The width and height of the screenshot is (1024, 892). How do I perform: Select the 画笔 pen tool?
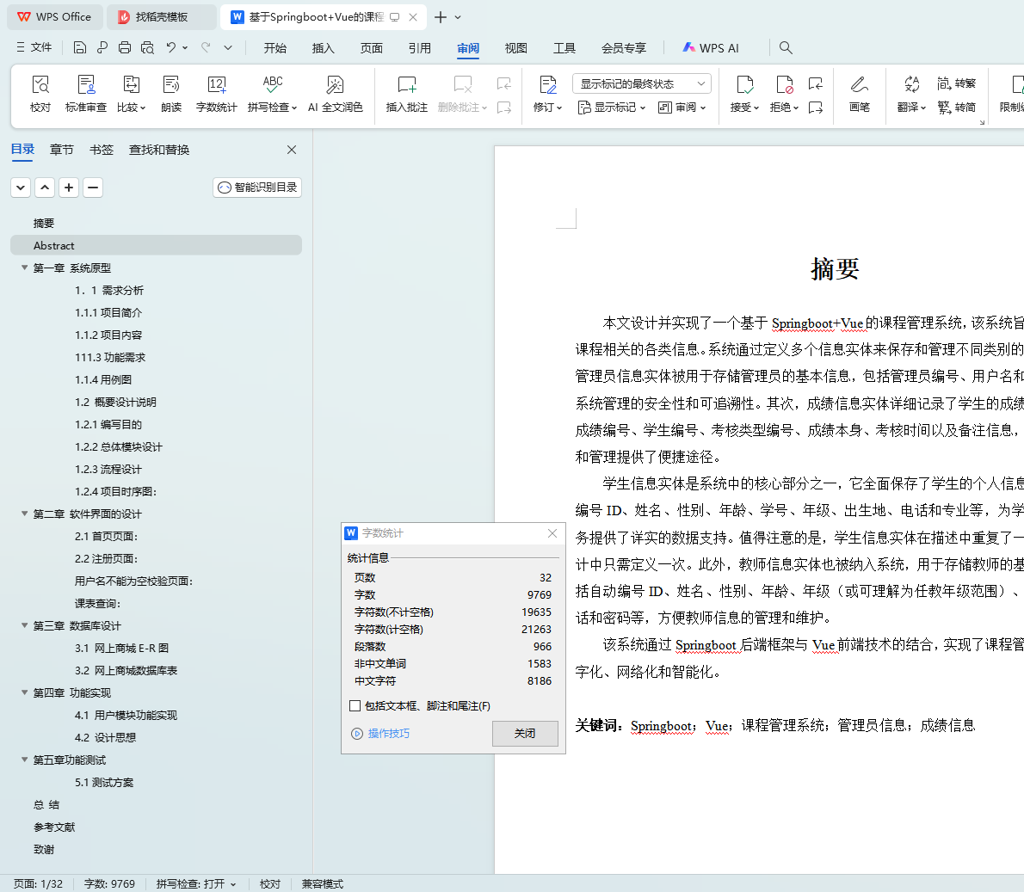coord(860,94)
